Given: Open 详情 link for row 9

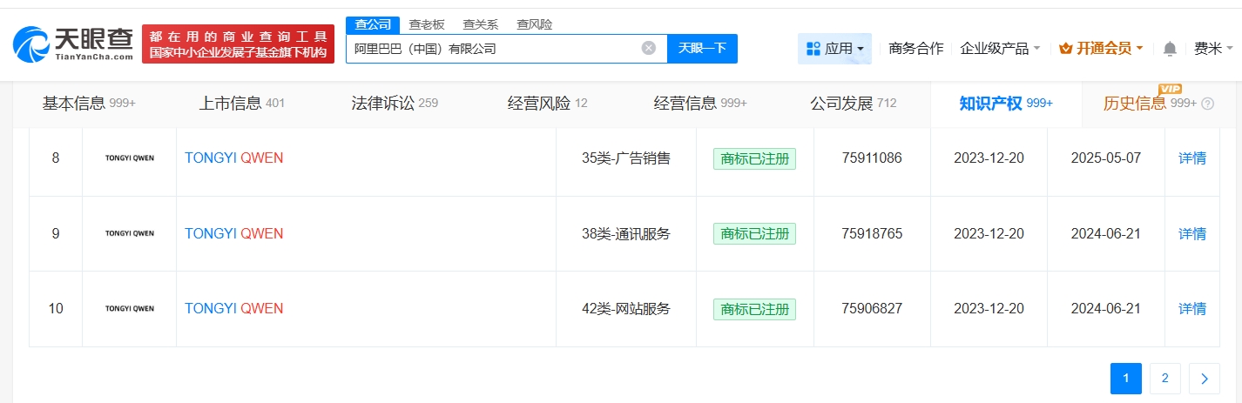Looking at the screenshot, I should pos(1191,233).
